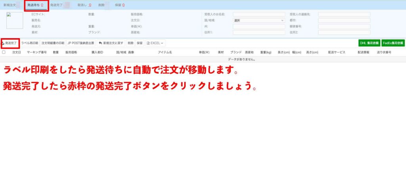Click the DHL 集荷依頼 button
This screenshot has height=174, width=406.
tap(369, 43)
